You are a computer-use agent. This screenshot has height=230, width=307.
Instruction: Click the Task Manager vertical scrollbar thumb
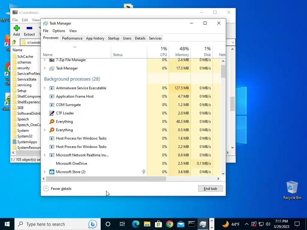pos(223,71)
